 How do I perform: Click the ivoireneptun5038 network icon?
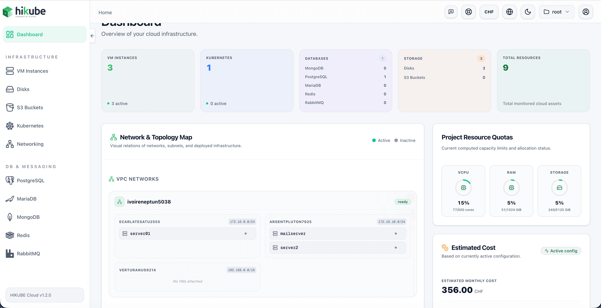tap(119, 202)
